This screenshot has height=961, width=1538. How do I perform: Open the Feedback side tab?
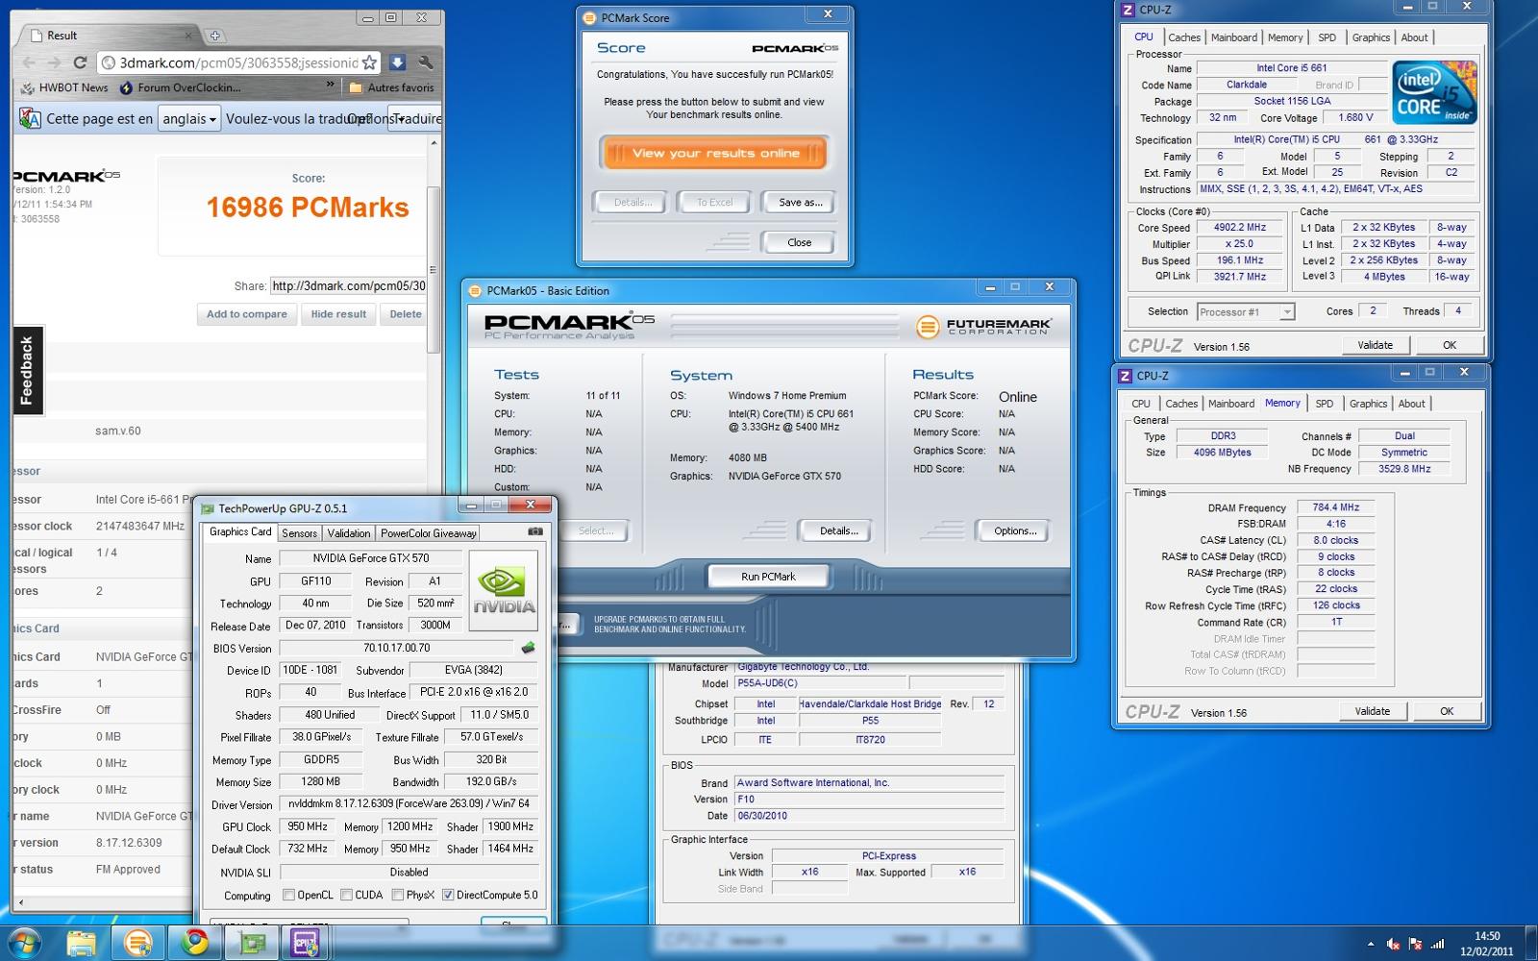click(27, 370)
